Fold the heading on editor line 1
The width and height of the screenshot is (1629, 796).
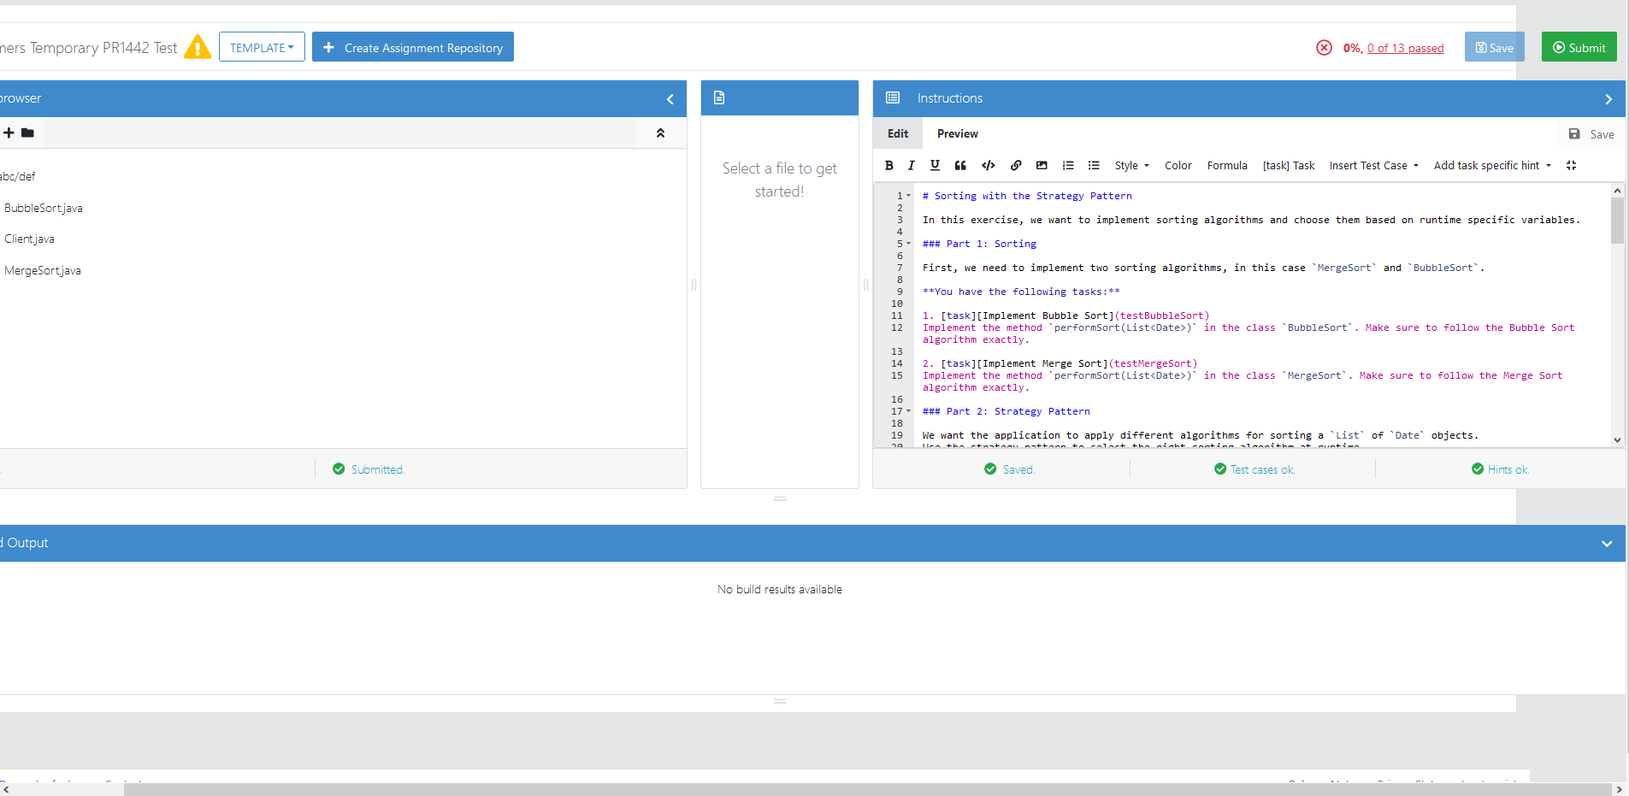[x=909, y=197]
